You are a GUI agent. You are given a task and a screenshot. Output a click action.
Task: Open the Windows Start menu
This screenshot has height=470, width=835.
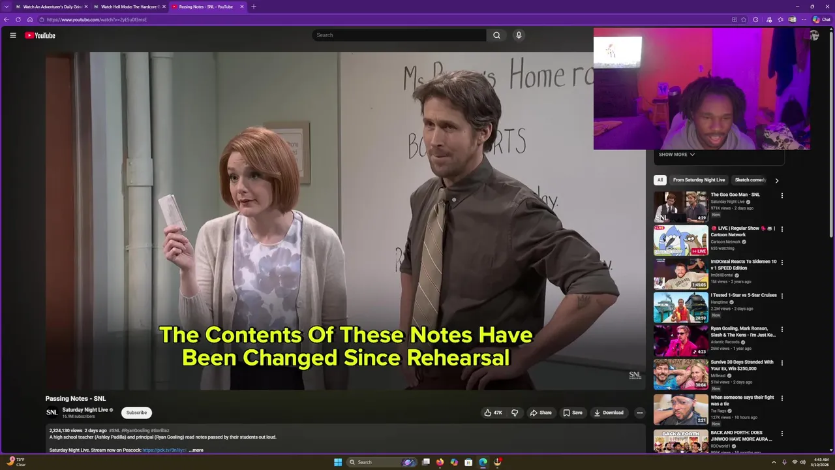[338, 462]
